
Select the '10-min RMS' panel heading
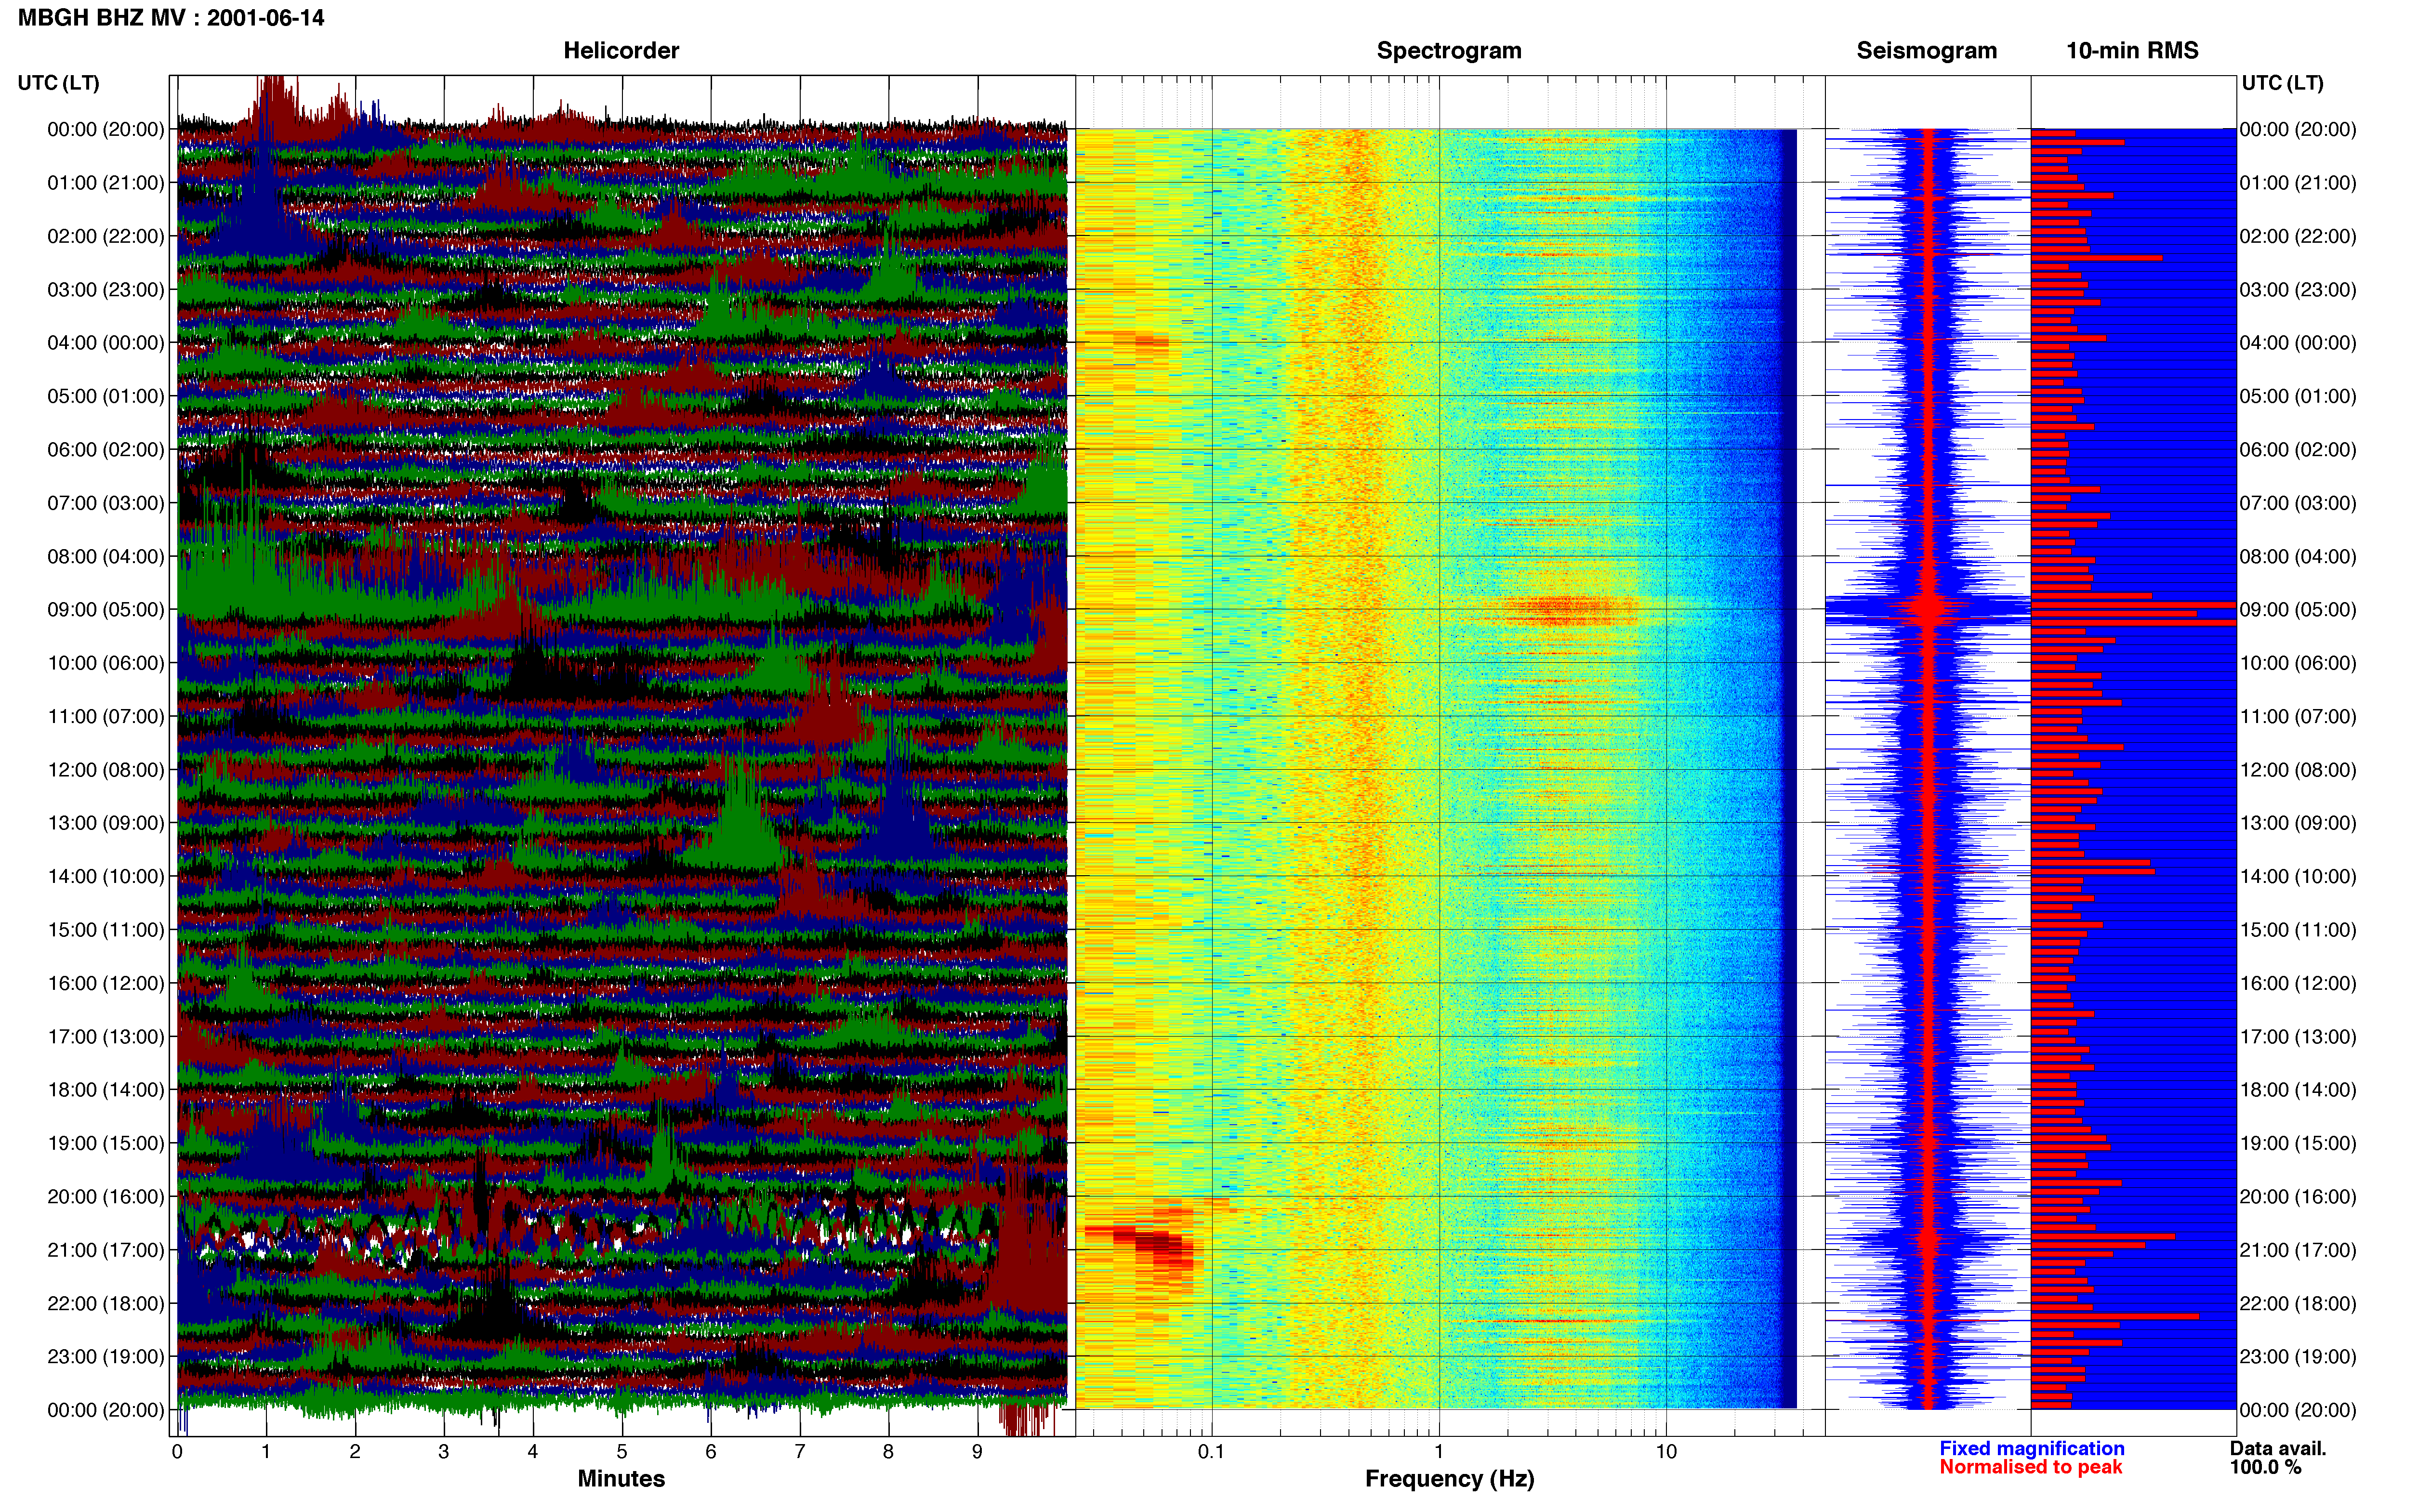[2132, 51]
